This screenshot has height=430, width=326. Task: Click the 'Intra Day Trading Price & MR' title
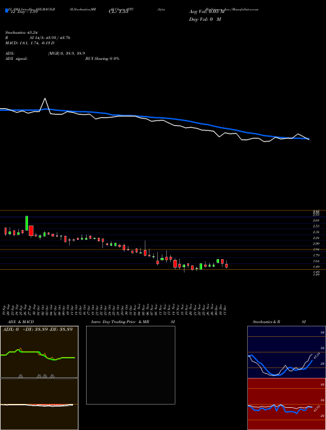(x=120, y=322)
